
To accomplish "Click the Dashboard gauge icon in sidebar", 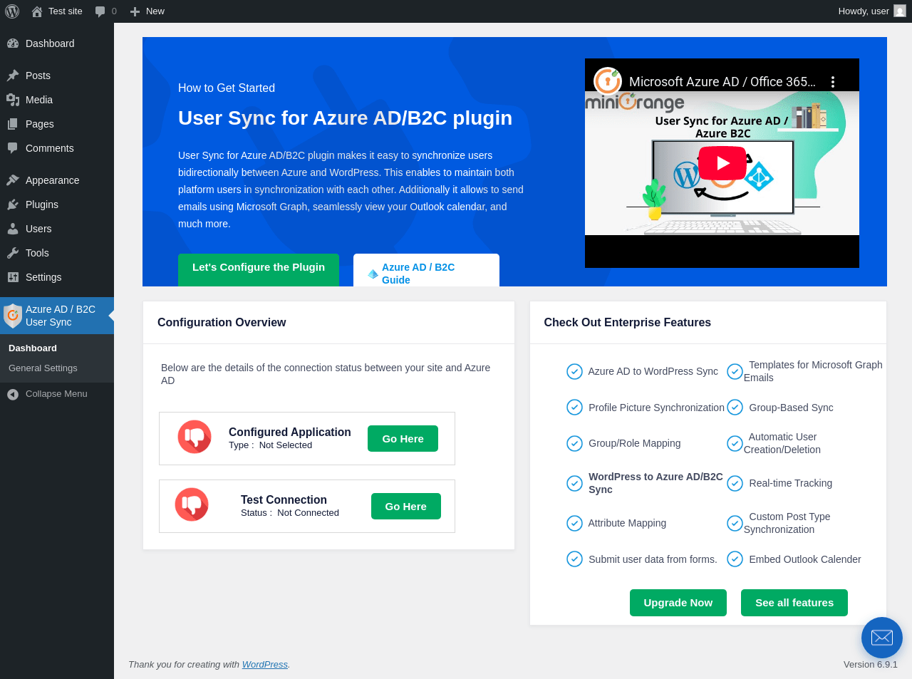I will [13, 43].
